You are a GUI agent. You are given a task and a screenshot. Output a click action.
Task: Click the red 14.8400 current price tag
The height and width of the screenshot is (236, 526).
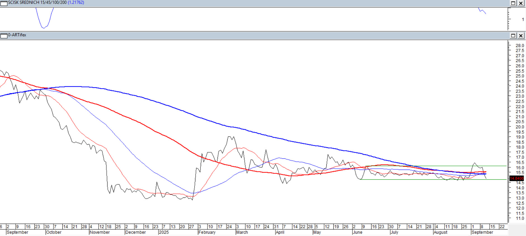click(516, 178)
